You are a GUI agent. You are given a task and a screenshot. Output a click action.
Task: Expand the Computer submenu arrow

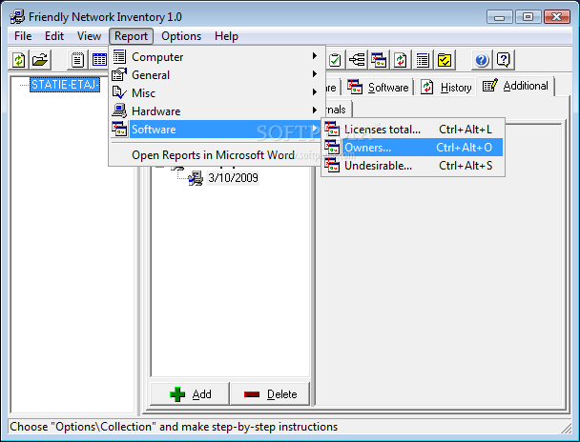click(315, 56)
